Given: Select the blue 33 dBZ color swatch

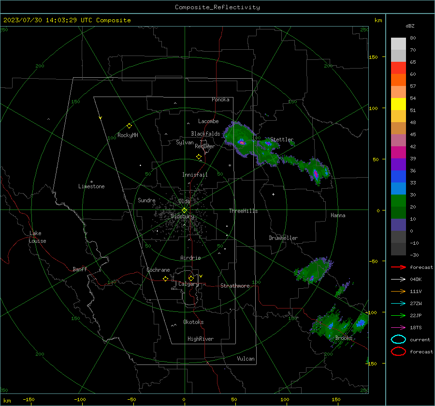Looking at the screenshot, I should (398, 177).
